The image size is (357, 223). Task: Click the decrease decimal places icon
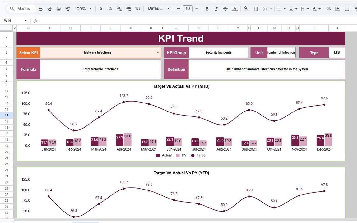coord(118,9)
